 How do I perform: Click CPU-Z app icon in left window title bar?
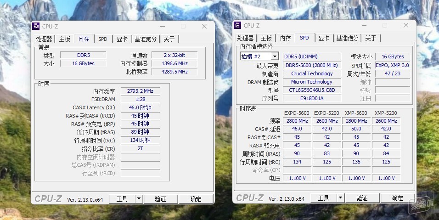[36, 26]
